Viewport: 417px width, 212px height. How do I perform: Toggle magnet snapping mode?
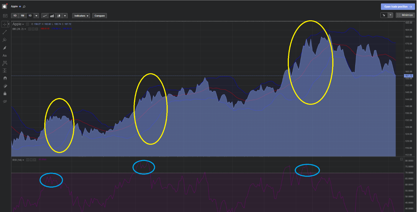5,78
